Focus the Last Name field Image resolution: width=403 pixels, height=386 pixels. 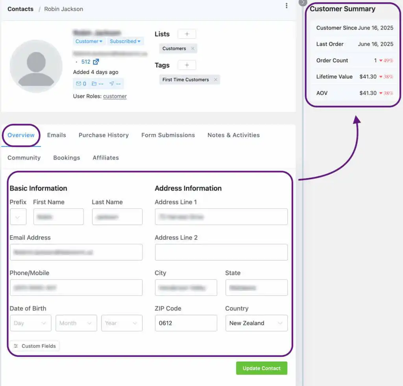117,217
